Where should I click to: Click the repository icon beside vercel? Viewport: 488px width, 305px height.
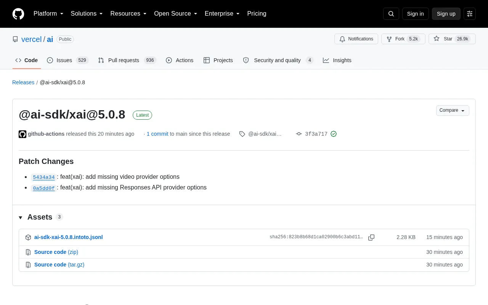point(15,39)
